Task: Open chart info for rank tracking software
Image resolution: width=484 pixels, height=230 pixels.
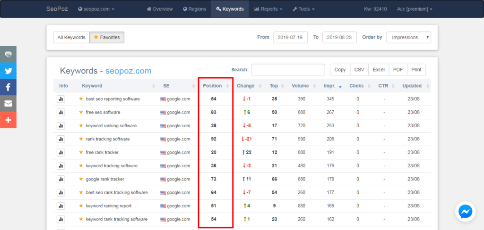Action: coord(61,139)
